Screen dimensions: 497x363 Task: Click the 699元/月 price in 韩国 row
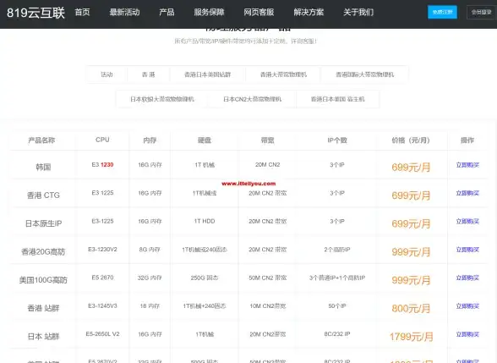[411, 168]
